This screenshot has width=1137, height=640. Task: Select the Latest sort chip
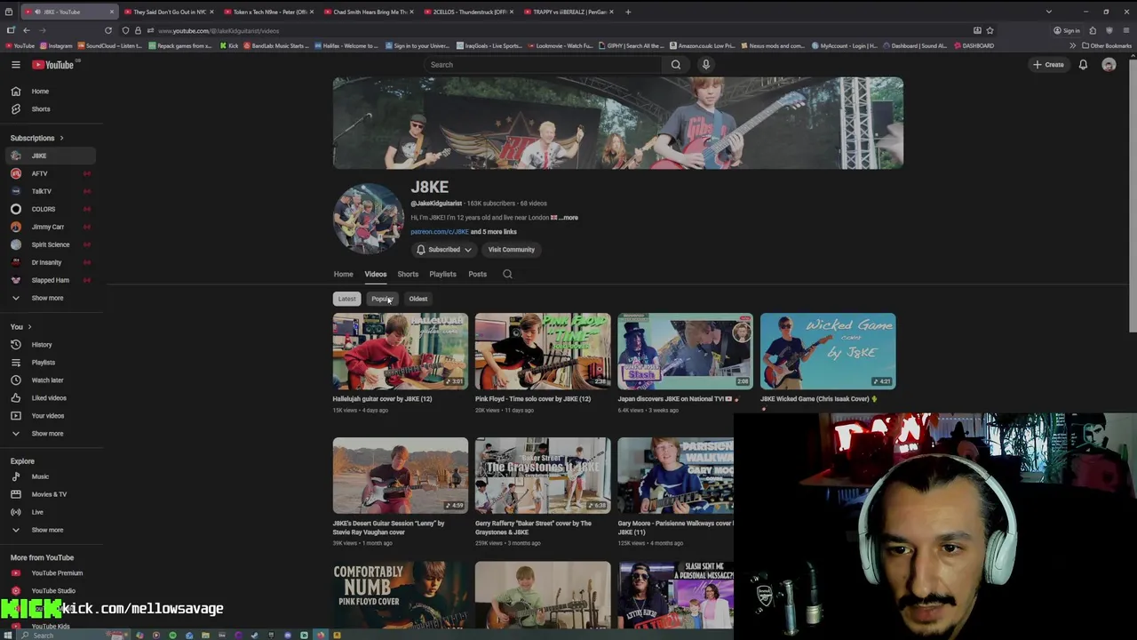click(x=346, y=299)
